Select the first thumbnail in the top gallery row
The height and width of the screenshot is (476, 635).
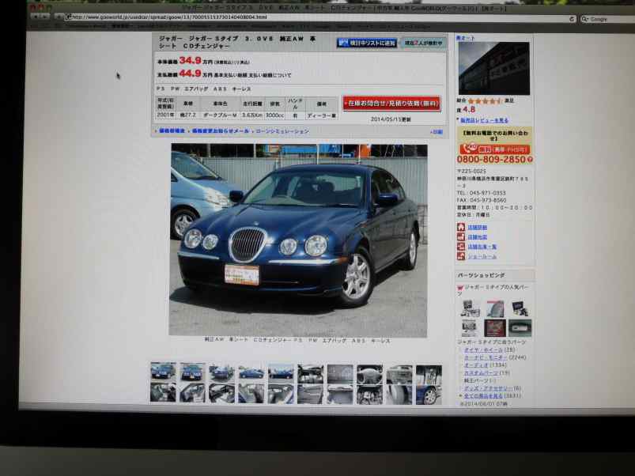pyautogui.click(x=163, y=372)
